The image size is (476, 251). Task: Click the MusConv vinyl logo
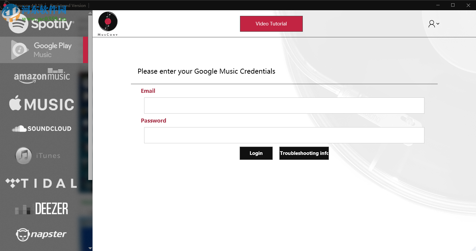click(x=108, y=22)
